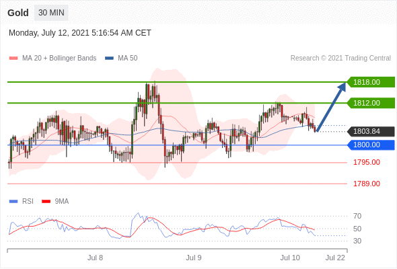Click the Jul 9 date axis label

pos(194,258)
